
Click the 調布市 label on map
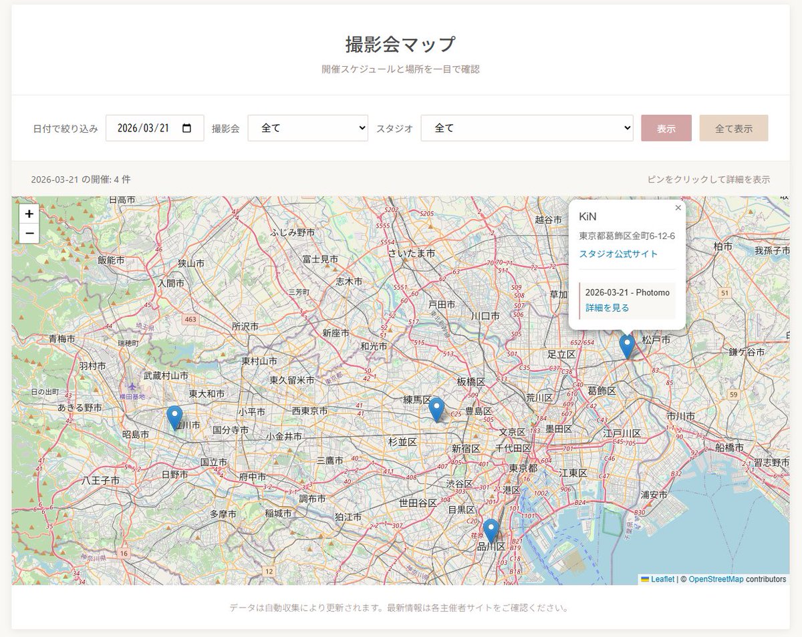point(312,499)
